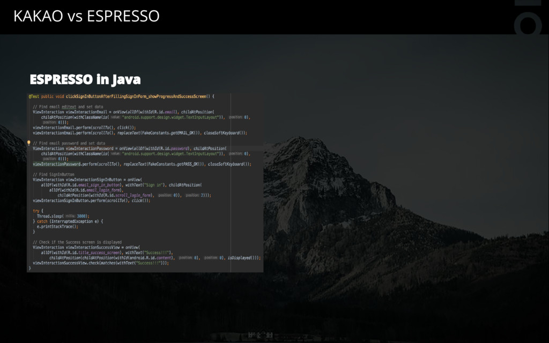Click the line "allOf(withId(R.id.email_login_form),"
The width and height of the screenshot is (549, 343).
coord(86,190)
